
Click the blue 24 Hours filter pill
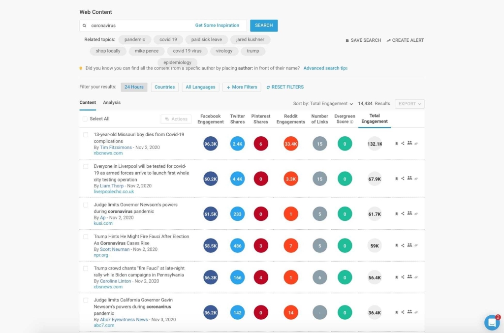coord(134,87)
